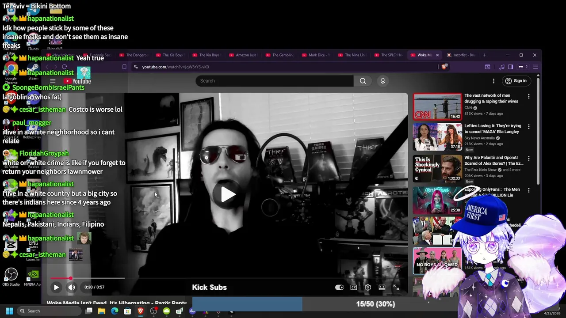This screenshot has width=566, height=318.
Task: Reload the page in Brave
Action: click(x=65, y=67)
